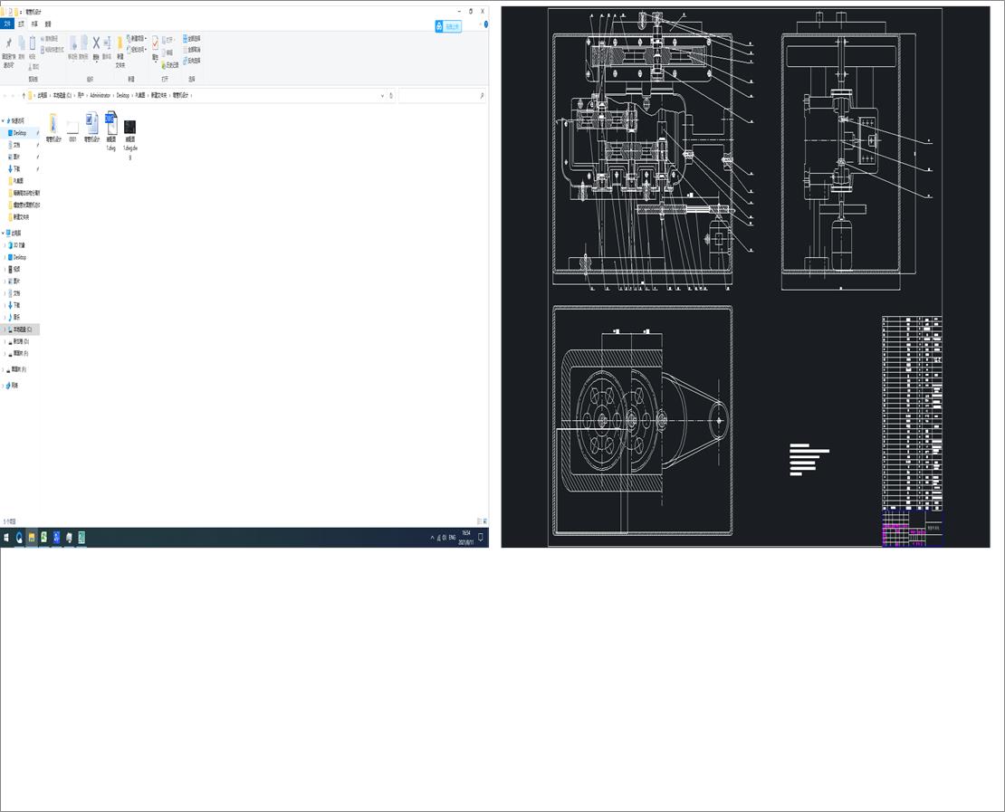This screenshot has width=1005, height=812.
Task: Select Local Disk (C:) in the sidebar
Action: coord(20,330)
